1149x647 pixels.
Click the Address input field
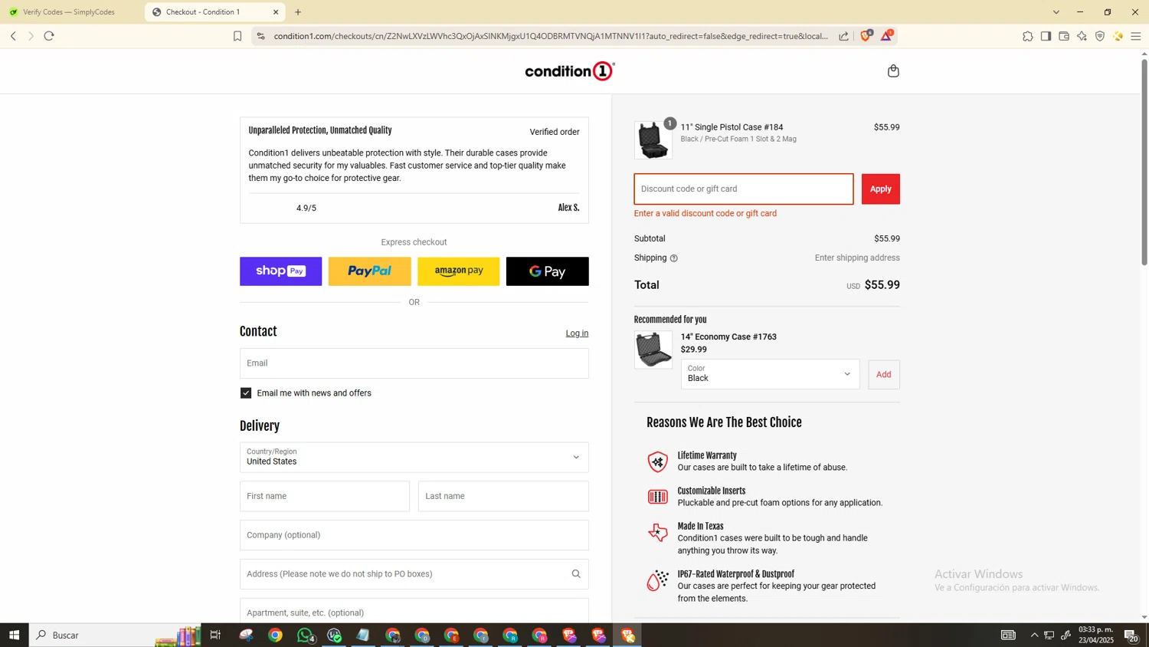pos(414,574)
